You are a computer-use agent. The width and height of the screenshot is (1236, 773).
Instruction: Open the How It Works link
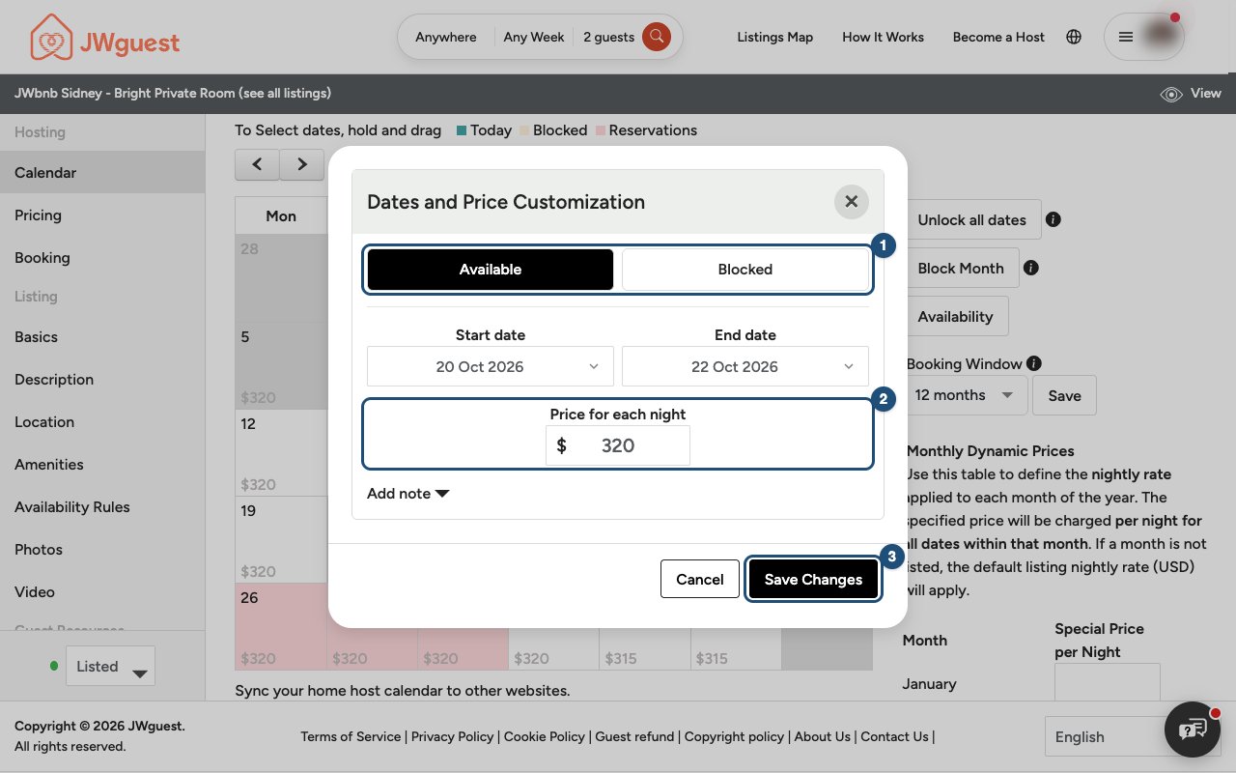(x=883, y=37)
